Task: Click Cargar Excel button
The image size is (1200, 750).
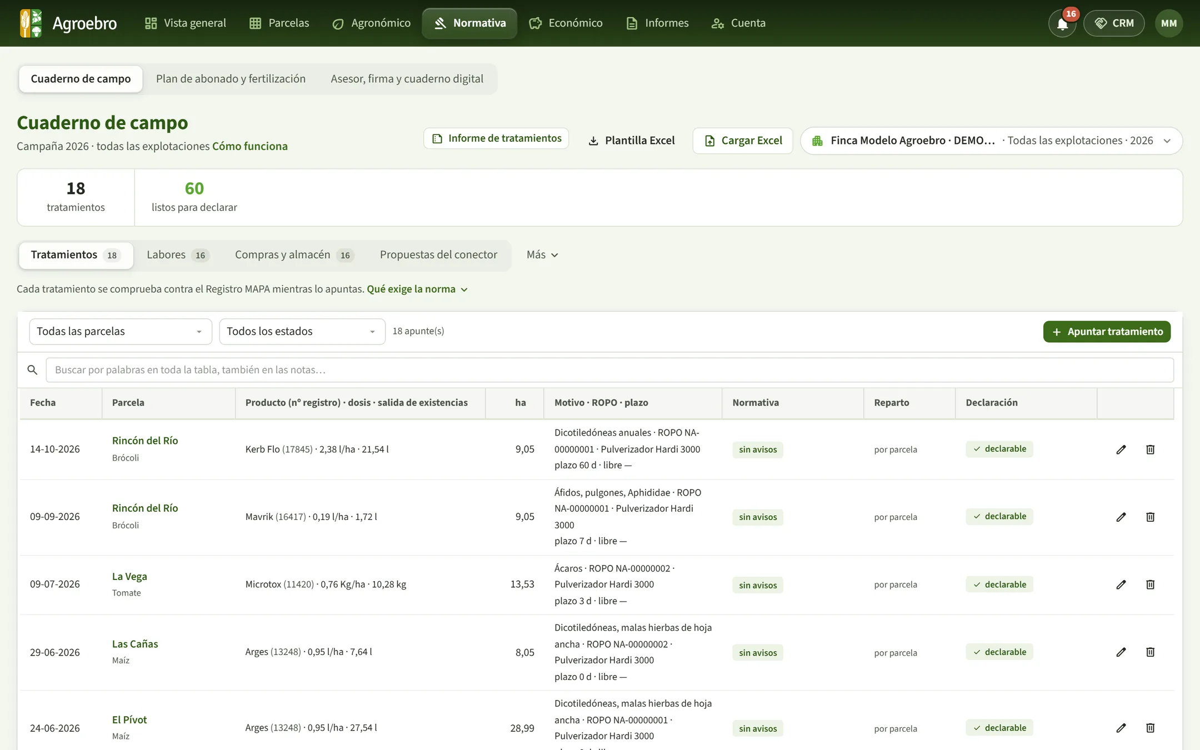Action: (x=743, y=141)
